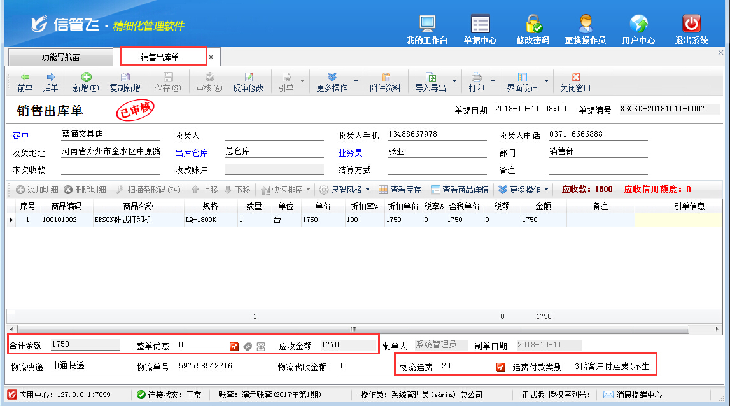This screenshot has height=406, width=730.
Task: Click 反审修改 to un-audit the document
Action: (x=248, y=82)
